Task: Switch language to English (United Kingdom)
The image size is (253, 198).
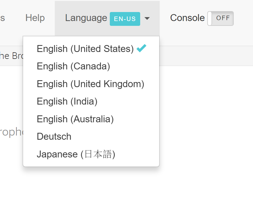Action: 91,84
